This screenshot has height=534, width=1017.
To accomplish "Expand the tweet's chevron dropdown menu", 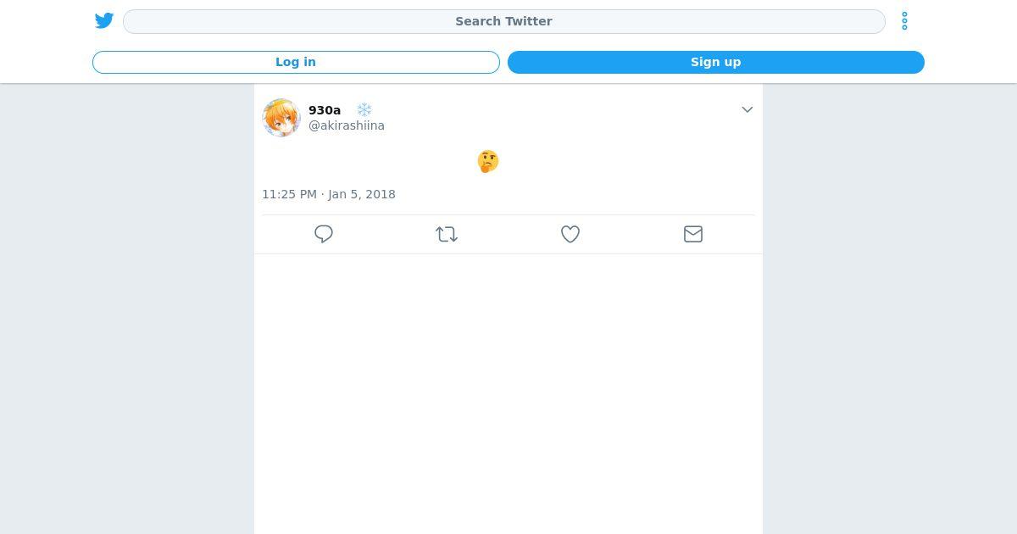I will pos(747,109).
